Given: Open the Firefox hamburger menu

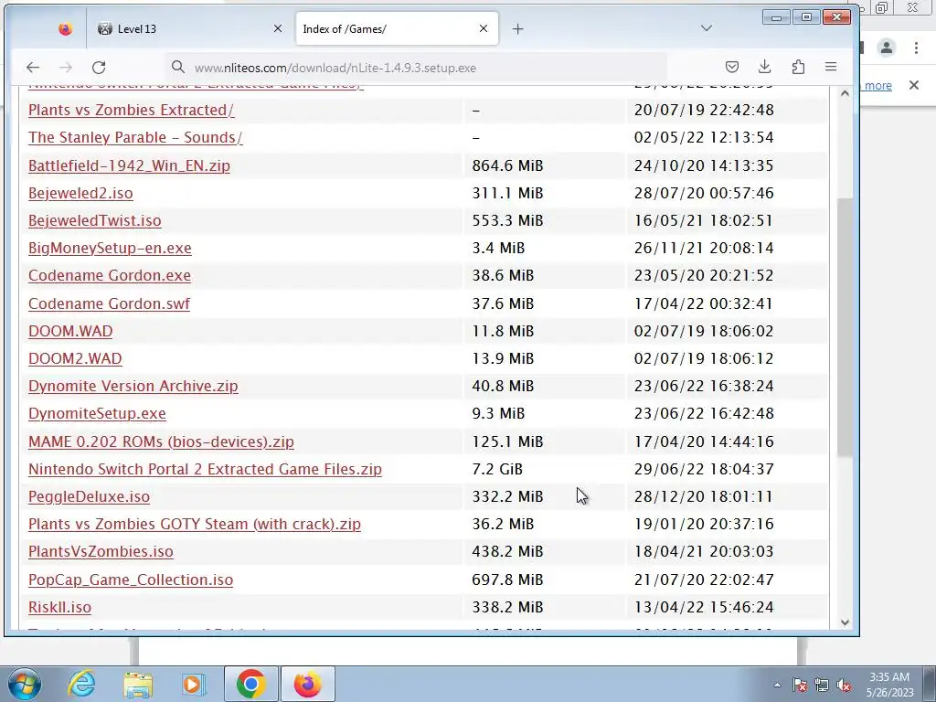Looking at the screenshot, I should [x=831, y=67].
